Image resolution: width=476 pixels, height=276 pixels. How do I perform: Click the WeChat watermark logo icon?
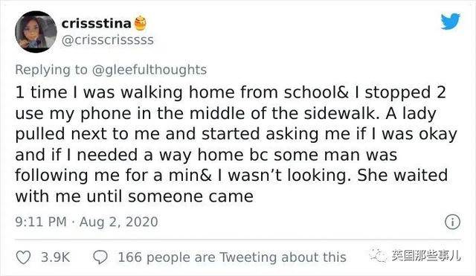[x=378, y=255]
